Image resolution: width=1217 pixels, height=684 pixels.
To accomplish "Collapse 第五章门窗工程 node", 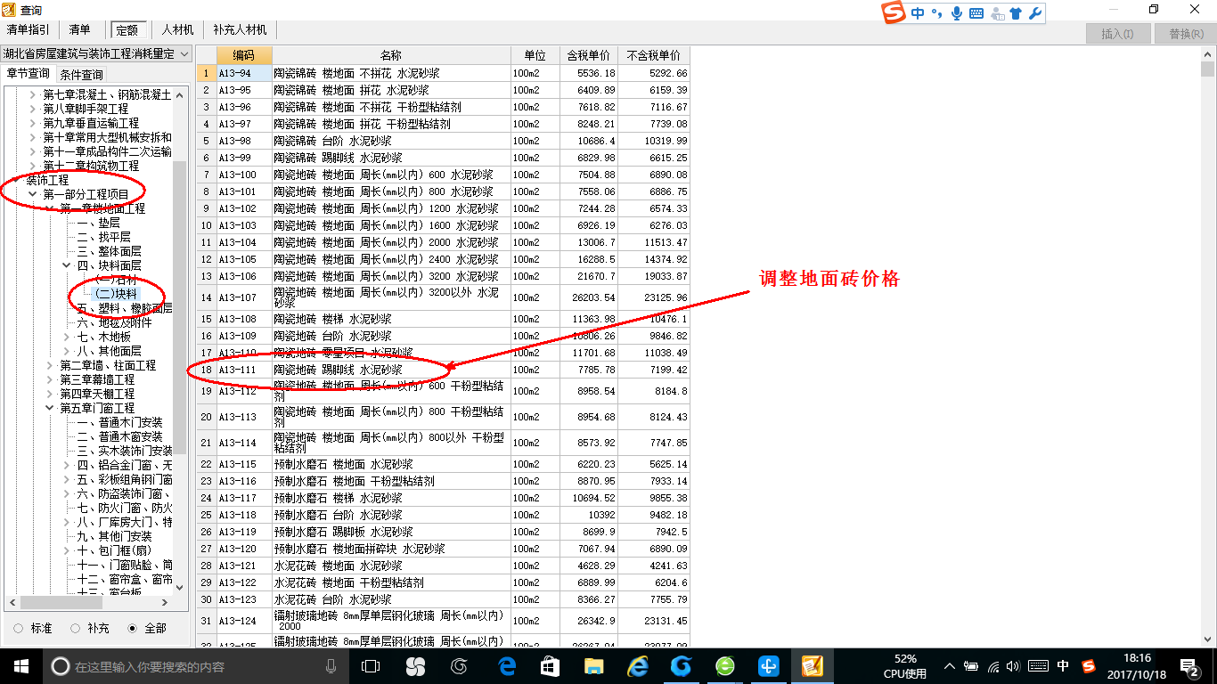I will point(50,408).
